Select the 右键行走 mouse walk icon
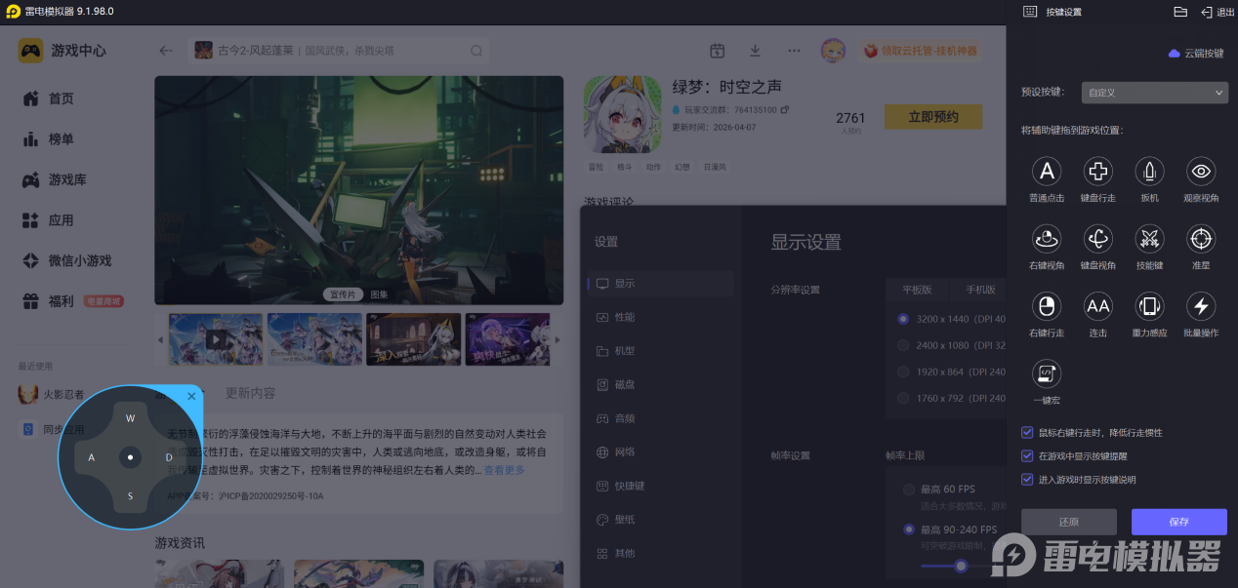This screenshot has height=588, width=1238. tap(1047, 306)
